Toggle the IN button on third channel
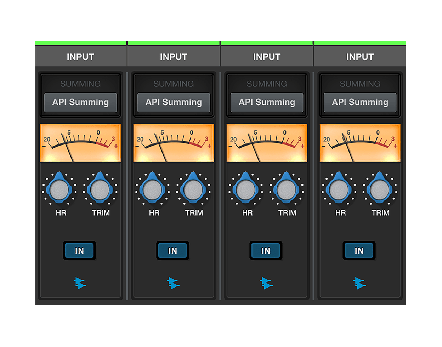The image size is (442, 347). point(266,251)
